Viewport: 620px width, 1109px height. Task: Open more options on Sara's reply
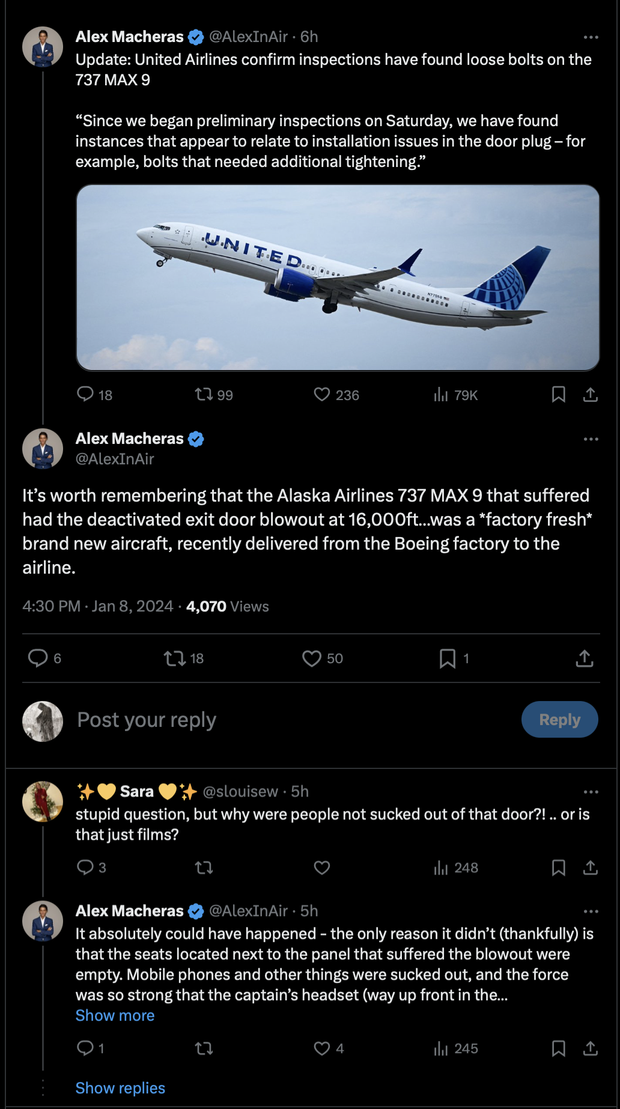(591, 792)
